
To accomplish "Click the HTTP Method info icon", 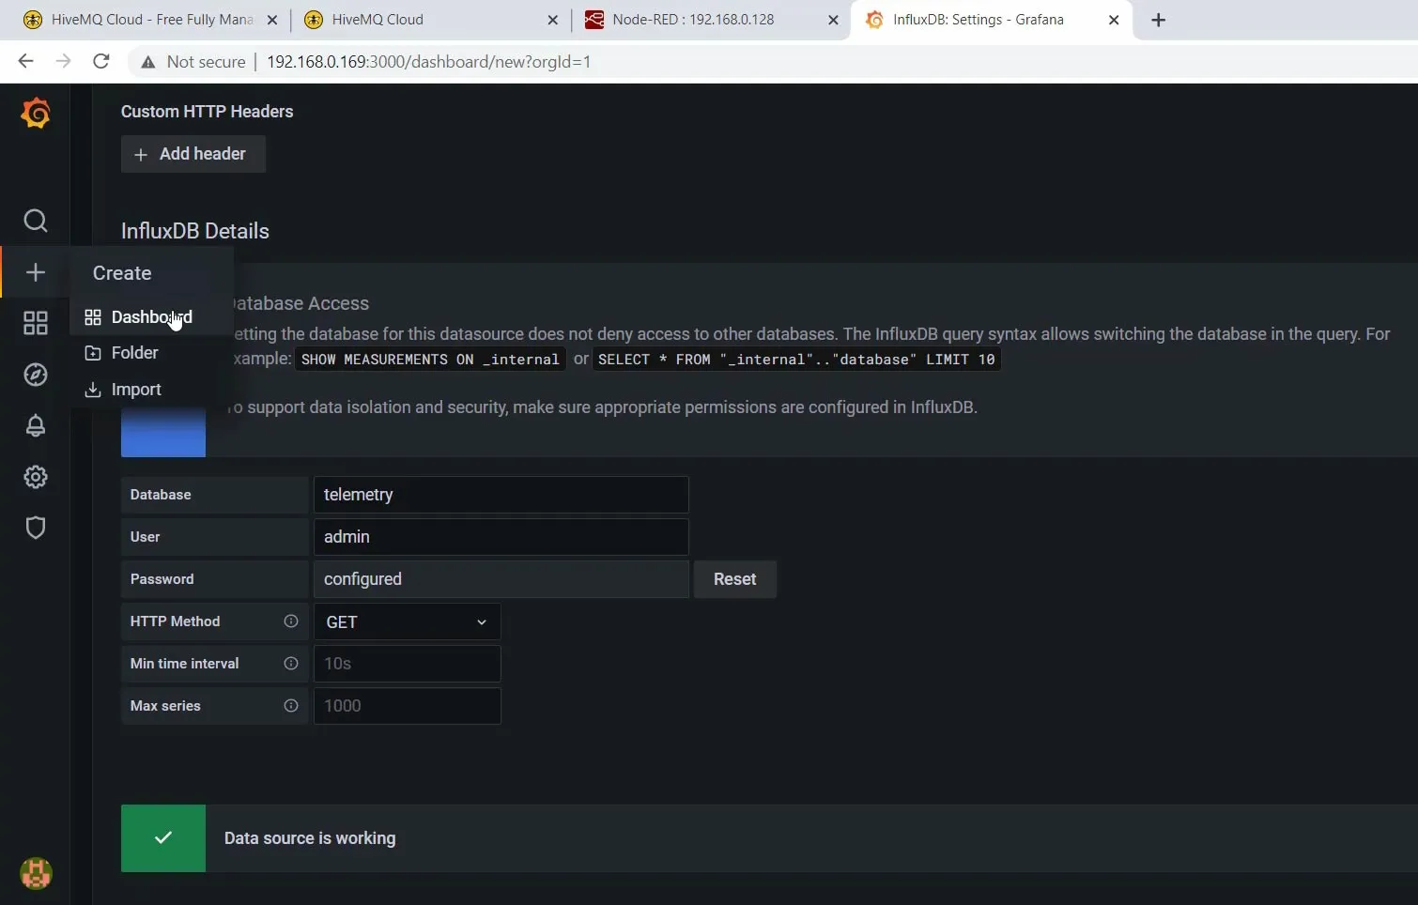I will tap(291, 621).
